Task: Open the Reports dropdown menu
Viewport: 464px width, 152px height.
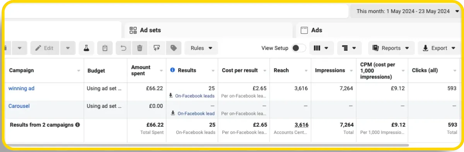Action: click(391, 48)
